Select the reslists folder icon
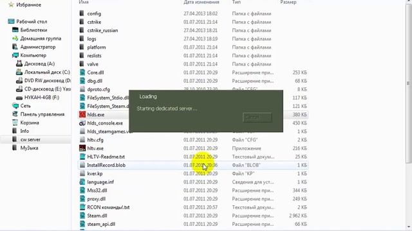 click(82, 56)
